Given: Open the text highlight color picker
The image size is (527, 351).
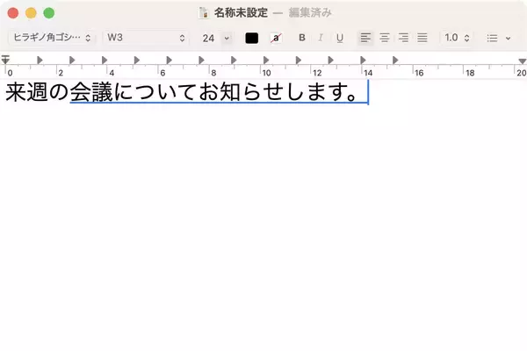Looking at the screenshot, I should click(x=276, y=39).
